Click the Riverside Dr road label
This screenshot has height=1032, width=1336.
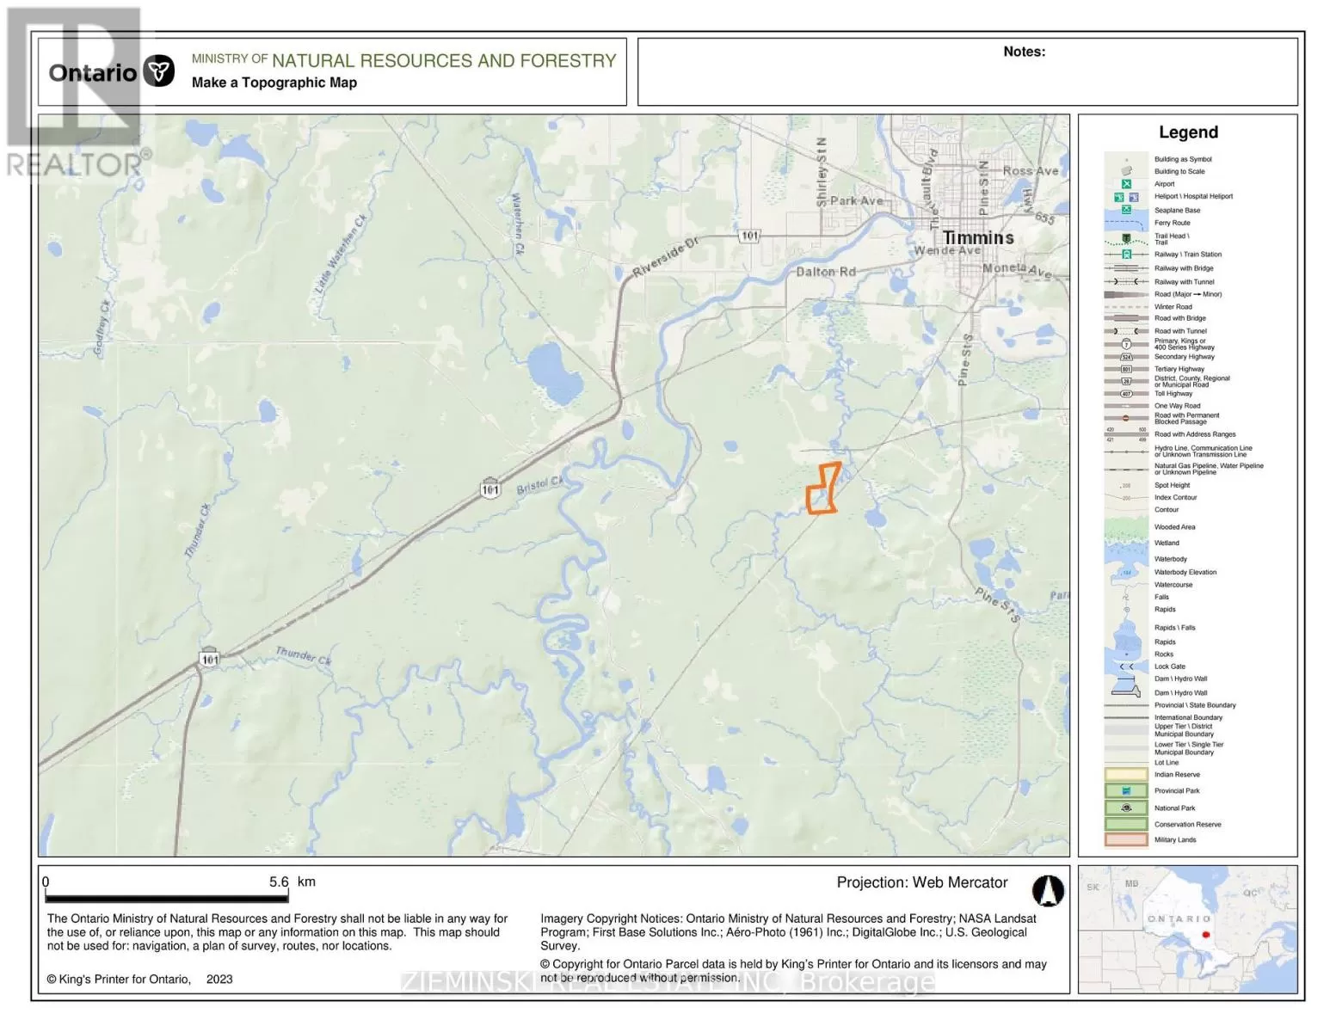click(666, 258)
